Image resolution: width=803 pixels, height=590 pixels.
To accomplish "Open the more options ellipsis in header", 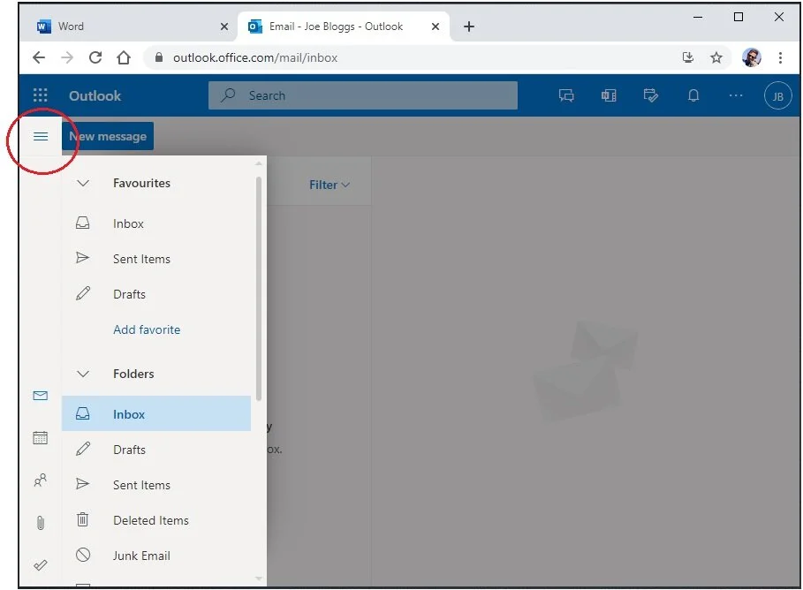I will pos(736,95).
